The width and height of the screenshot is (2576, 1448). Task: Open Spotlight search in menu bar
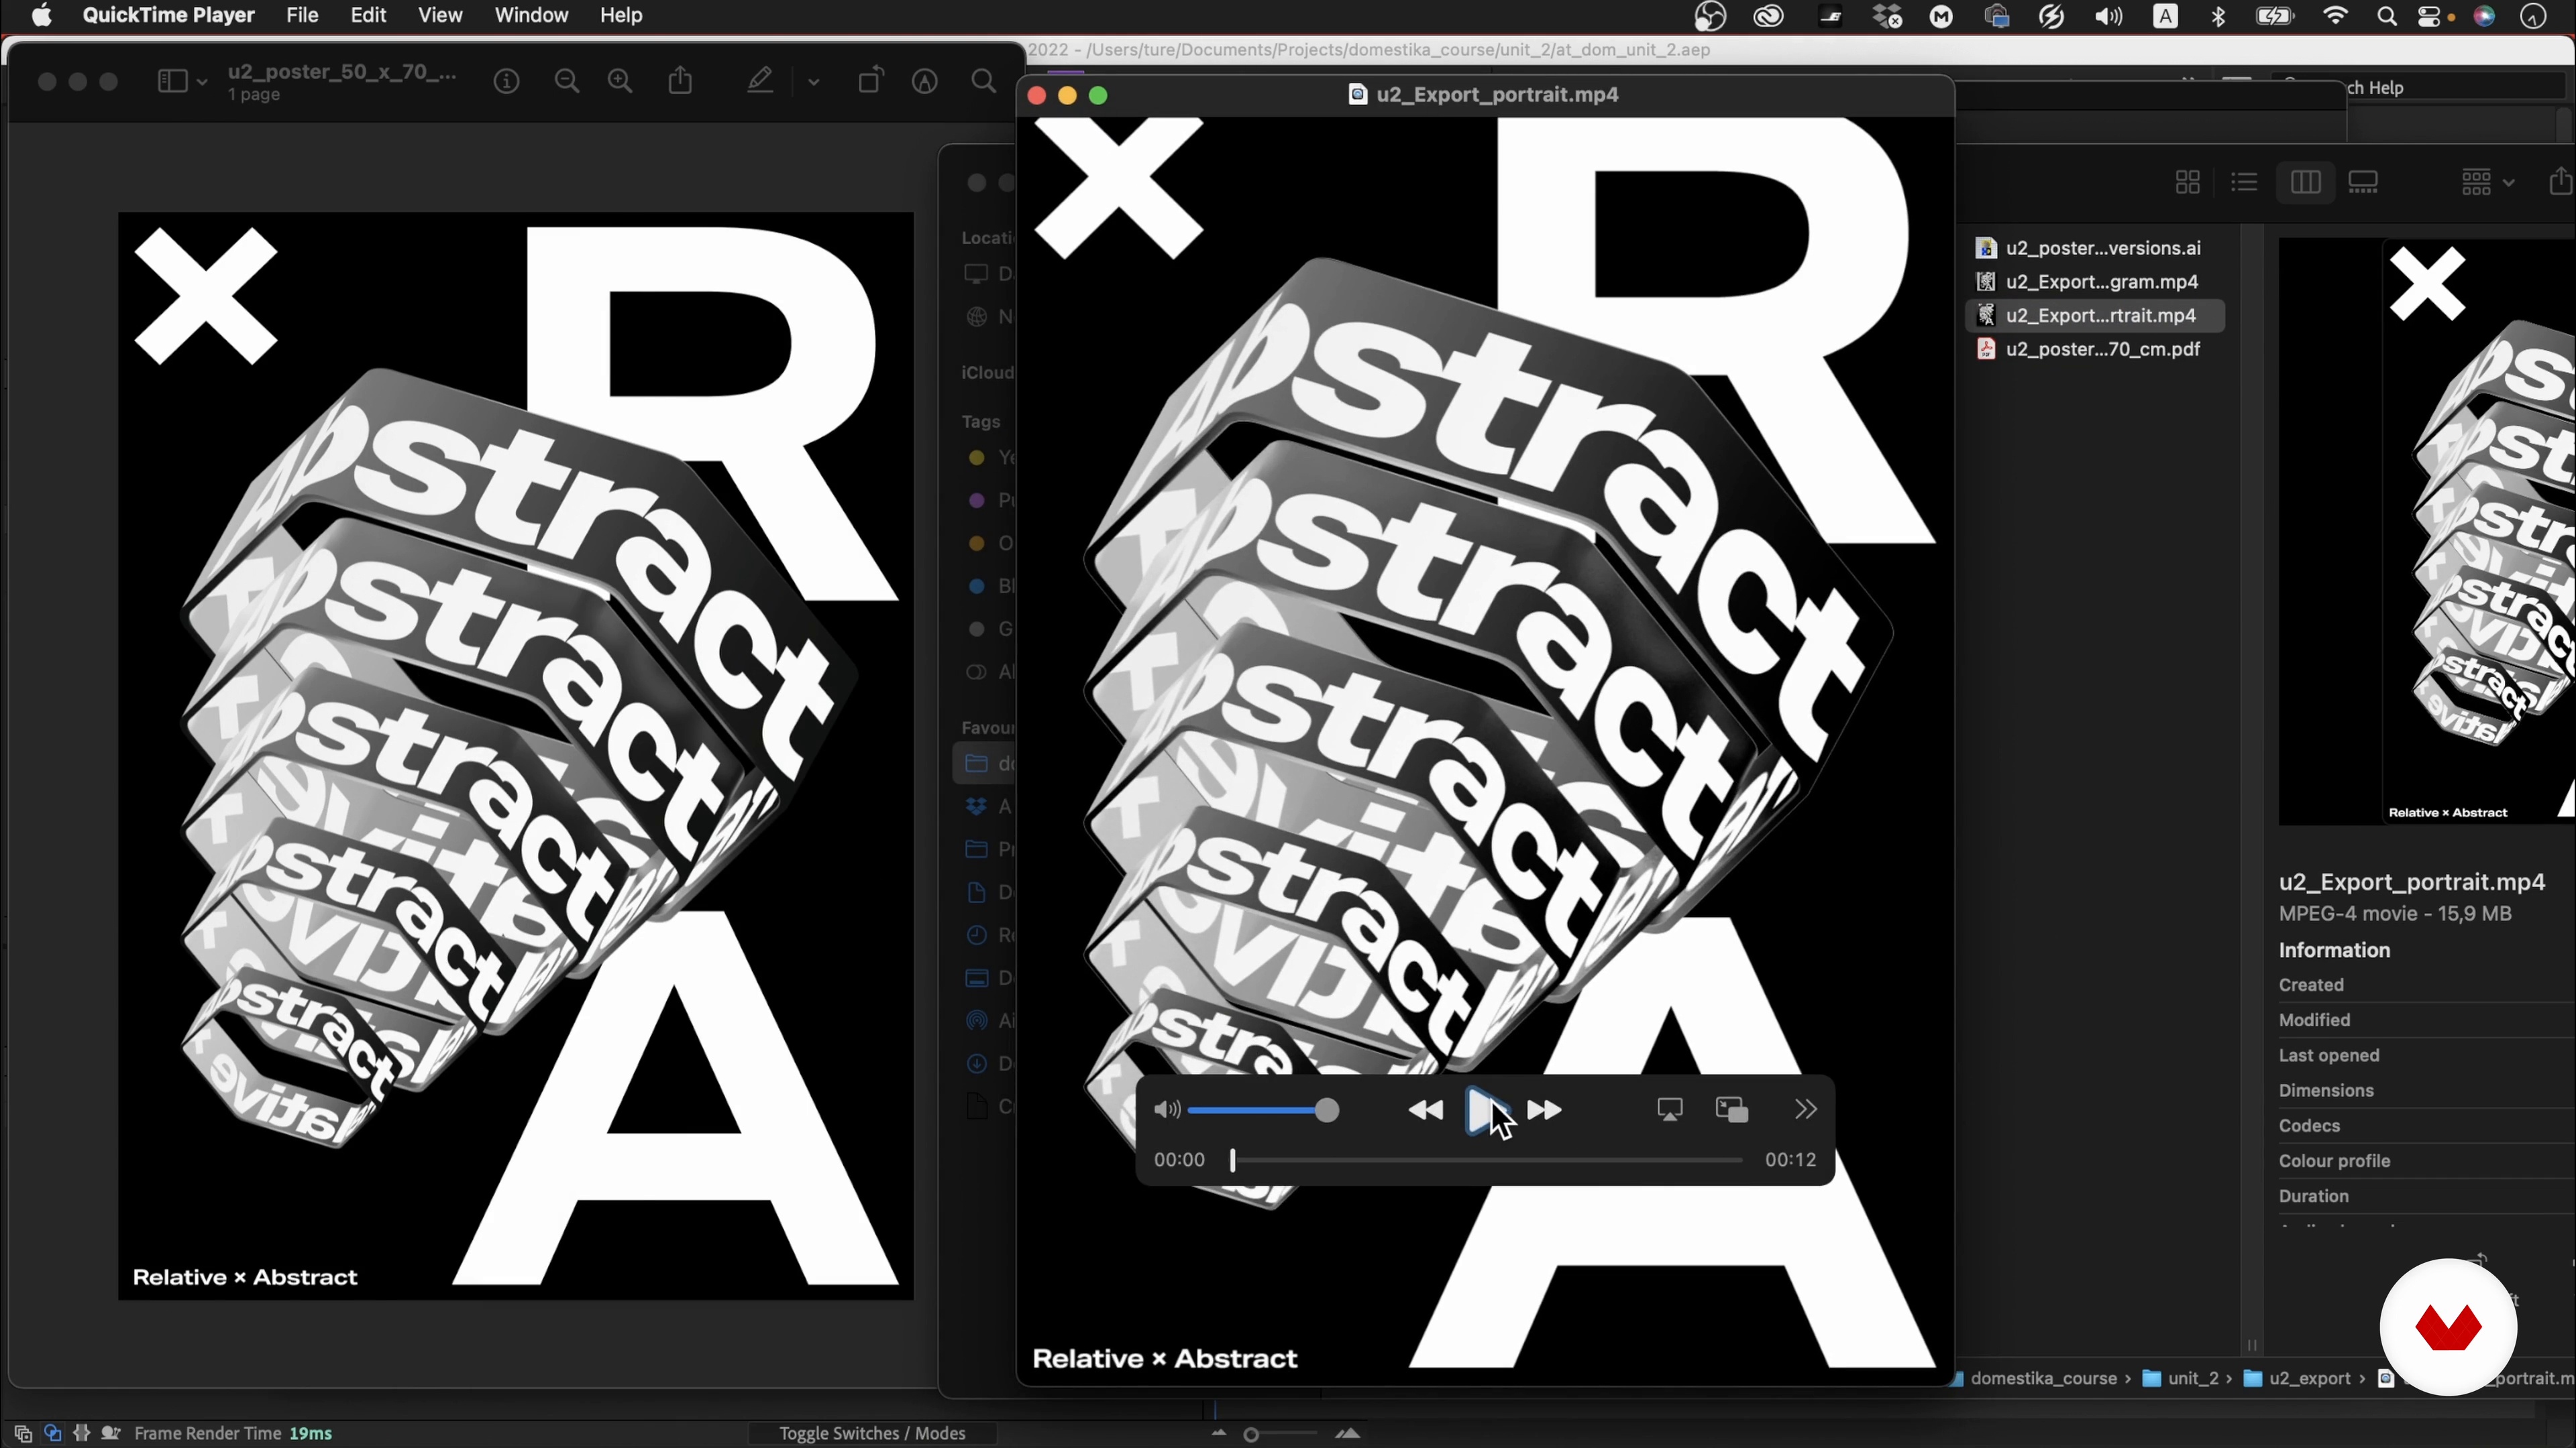[2387, 16]
